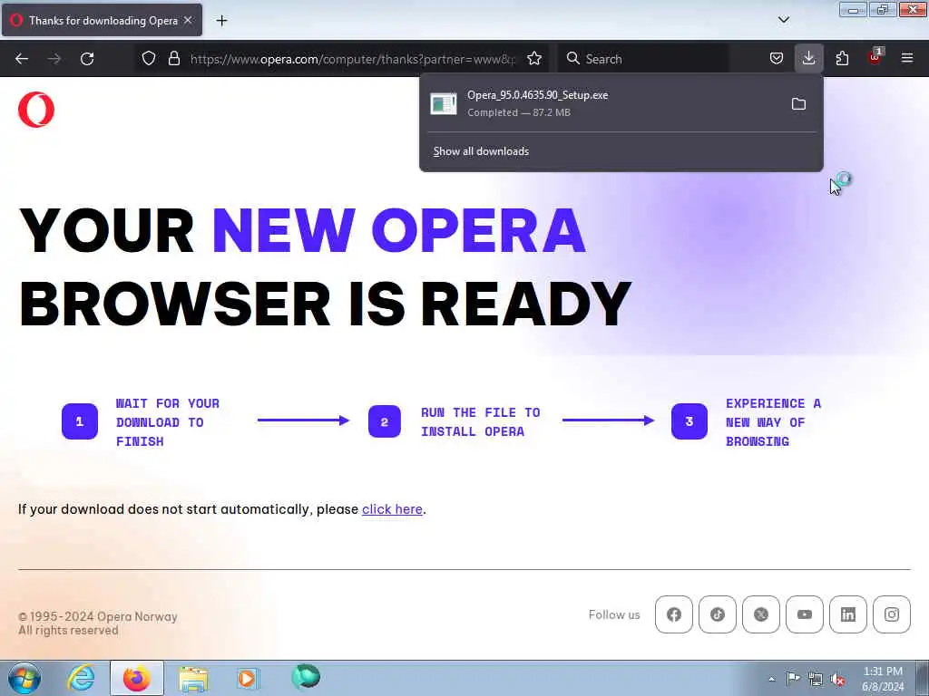929x696 pixels.
Task: Open Opera's LinkedIn page icon
Action: tap(848, 614)
